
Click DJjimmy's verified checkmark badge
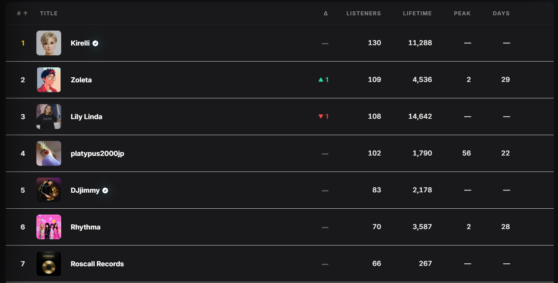pos(105,190)
